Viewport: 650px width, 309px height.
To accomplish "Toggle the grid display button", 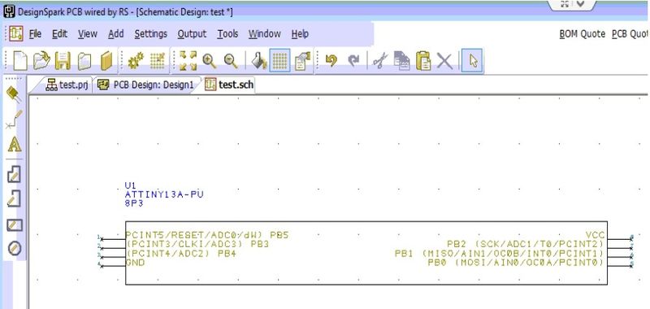I will click(279, 60).
